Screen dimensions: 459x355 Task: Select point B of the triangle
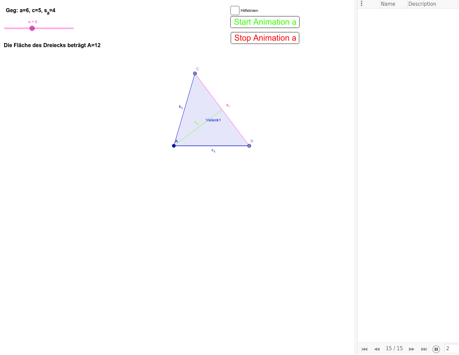[249, 146]
